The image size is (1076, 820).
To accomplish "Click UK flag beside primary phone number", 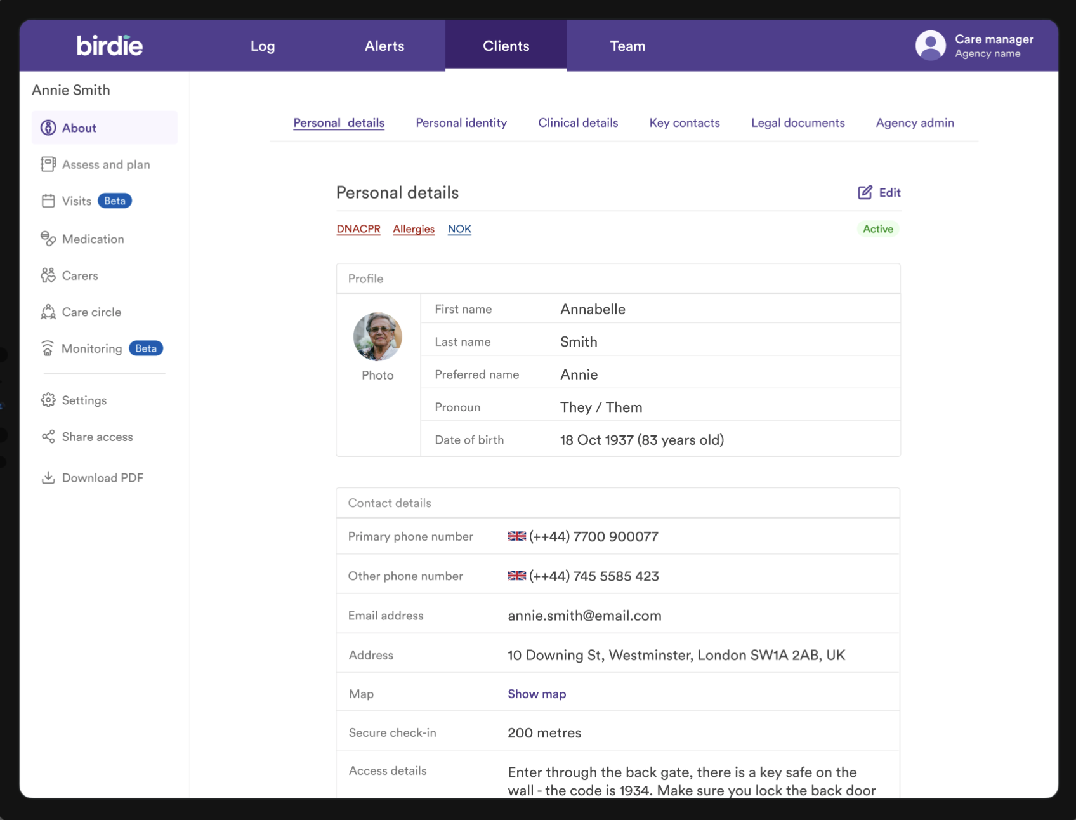I will (x=516, y=536).
